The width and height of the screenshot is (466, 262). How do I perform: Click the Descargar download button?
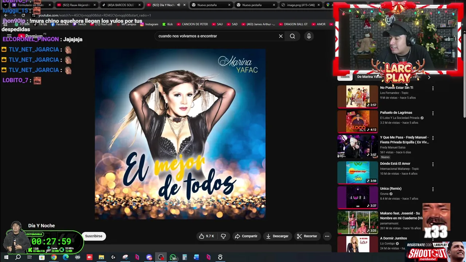277,236
